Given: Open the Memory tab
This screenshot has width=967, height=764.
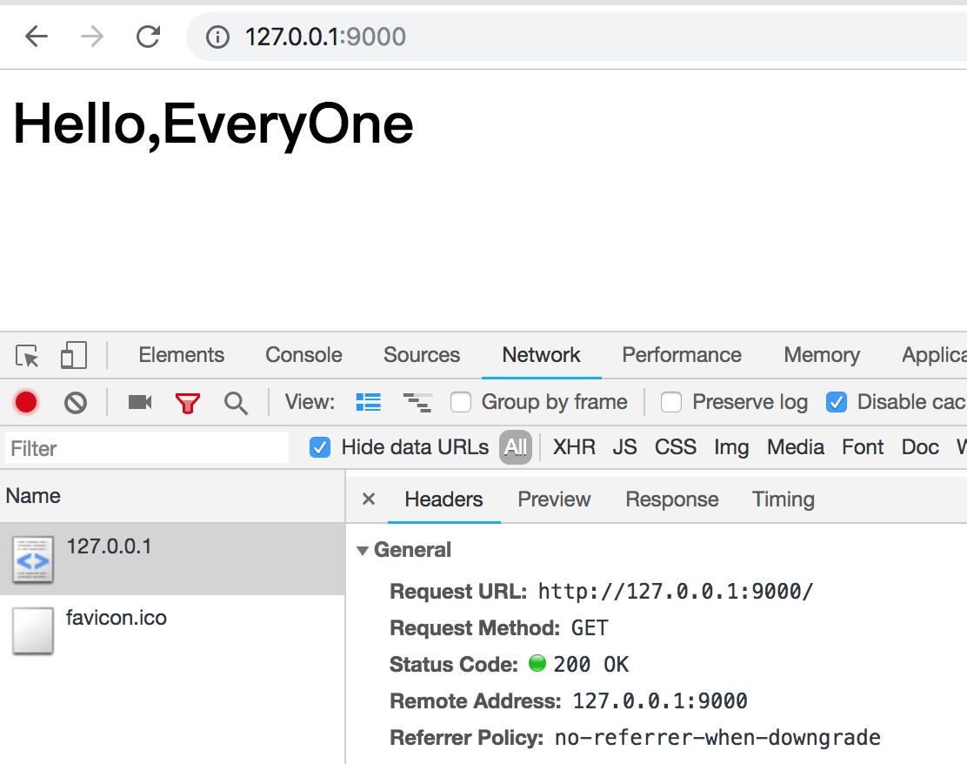Looking at the screenshot, I should click(822, 356).
